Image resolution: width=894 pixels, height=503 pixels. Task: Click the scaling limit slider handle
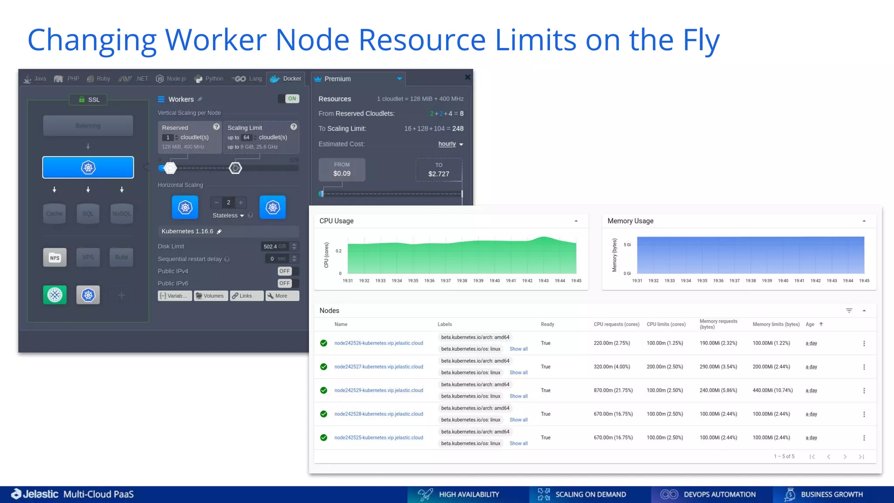[235, 168]
